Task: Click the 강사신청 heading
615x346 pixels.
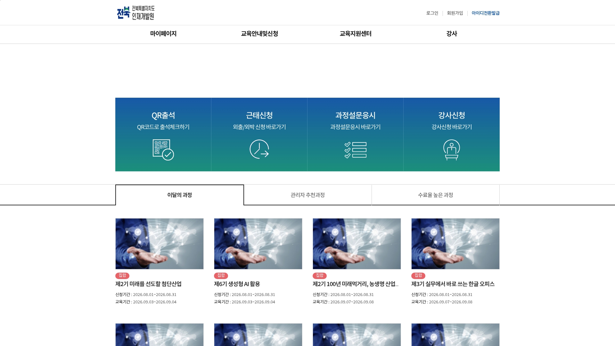Action: tap(452, 115)
